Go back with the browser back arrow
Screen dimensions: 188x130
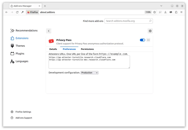(7, 12)
